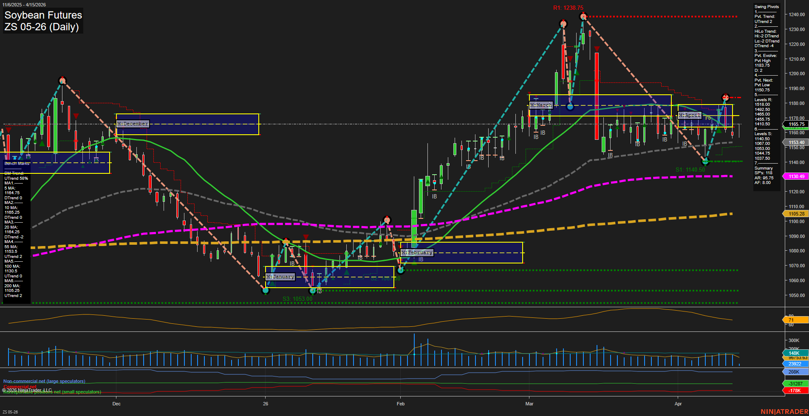Click the Soybean Futures ZS 05-26 chart title
Image resolution: width=809 pixels, height=416 pixels.
pos(43,21)
